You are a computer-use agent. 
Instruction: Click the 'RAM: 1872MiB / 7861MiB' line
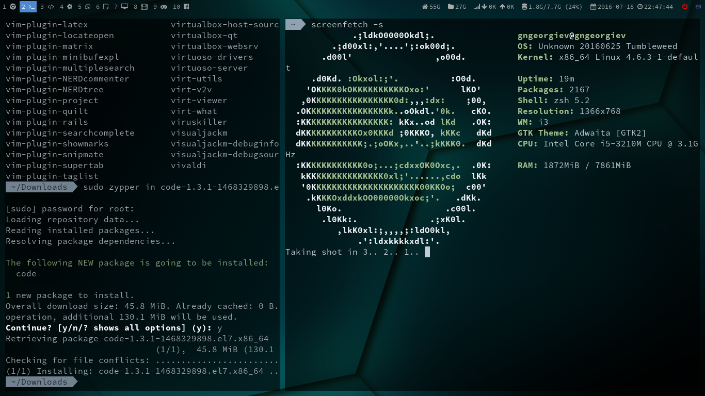[x=574, y=166]
